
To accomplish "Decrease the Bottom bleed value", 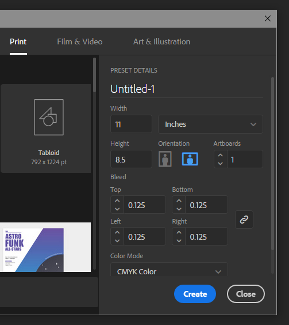I will (179, 209).
